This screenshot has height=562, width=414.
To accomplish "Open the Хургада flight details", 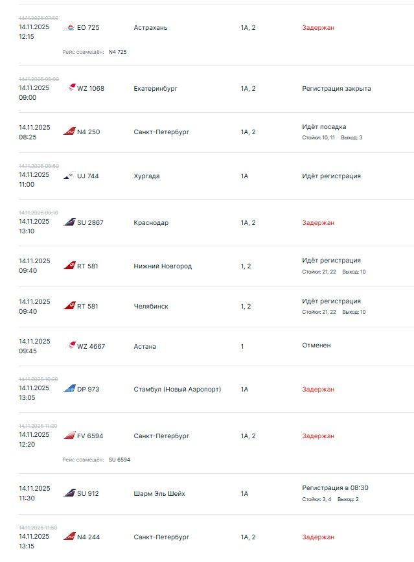I will tap(146, 176).
